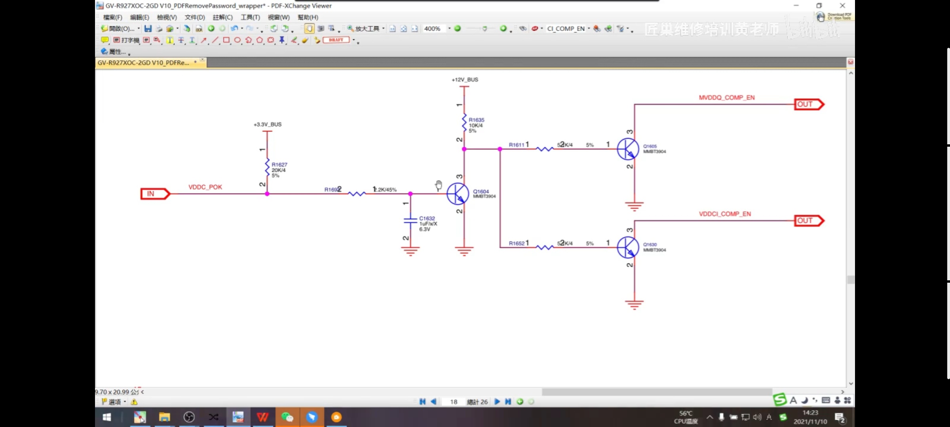Open WeChat from the taskbar
Screen dimensions: 950x427
coord(287,417)
